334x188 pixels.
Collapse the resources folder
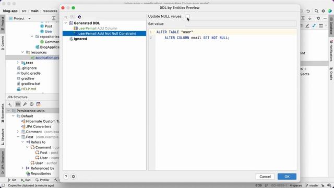pos(22,52)
